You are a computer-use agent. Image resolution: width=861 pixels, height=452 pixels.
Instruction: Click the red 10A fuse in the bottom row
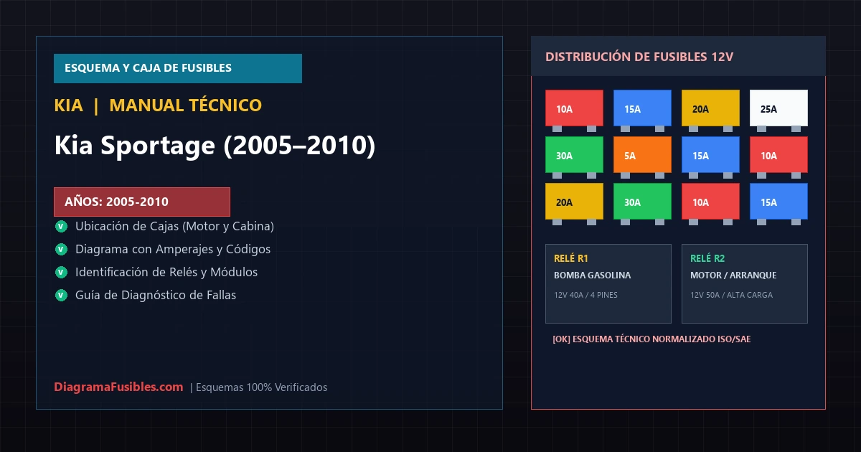[x=710, y=202]
